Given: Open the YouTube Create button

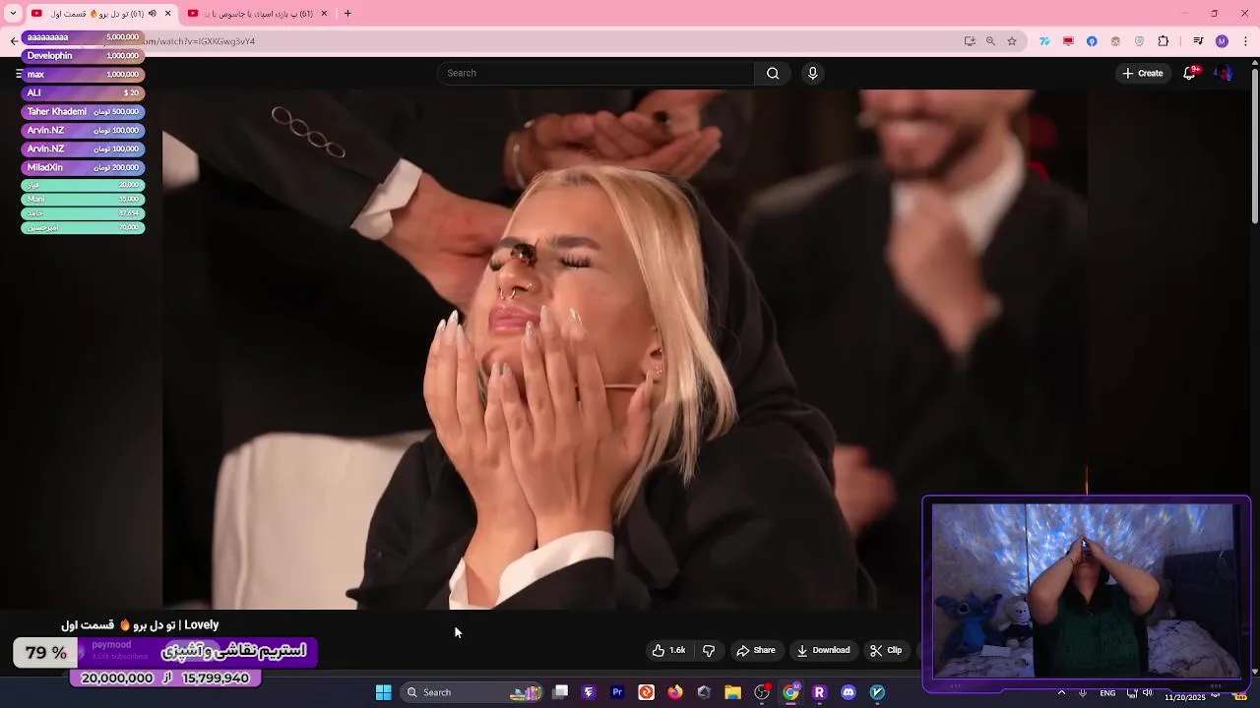Looking at the screenshot, I should 1143,73.
